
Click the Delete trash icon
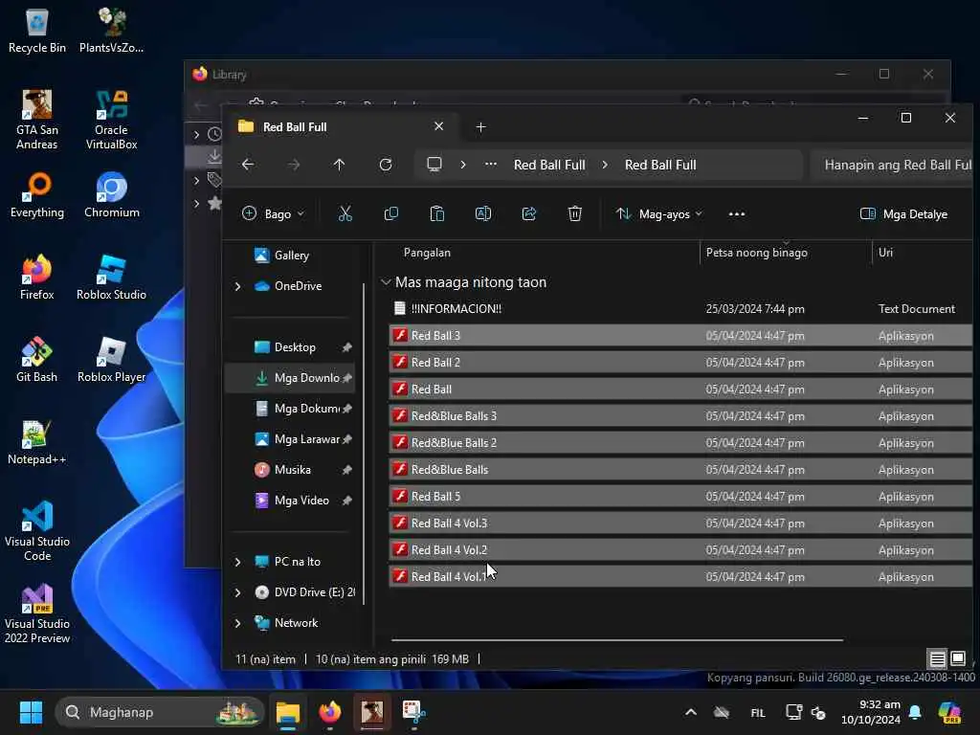point(575,213)
